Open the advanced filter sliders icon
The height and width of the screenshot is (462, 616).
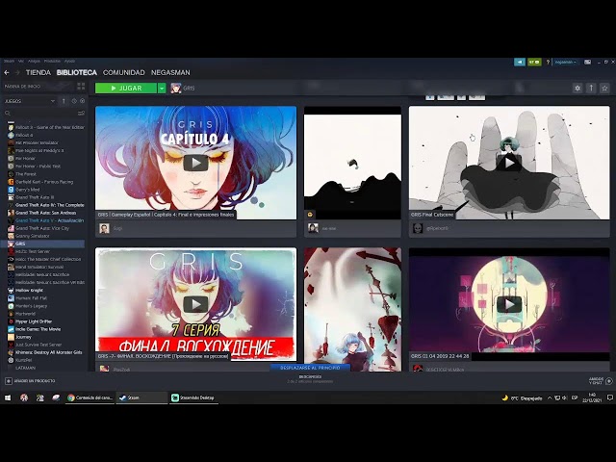click(x=81, y=114)
